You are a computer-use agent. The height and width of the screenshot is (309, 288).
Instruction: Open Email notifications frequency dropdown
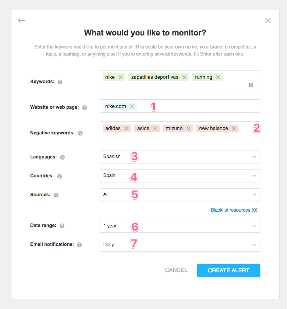pyautogui.click(x=180, y=245)
